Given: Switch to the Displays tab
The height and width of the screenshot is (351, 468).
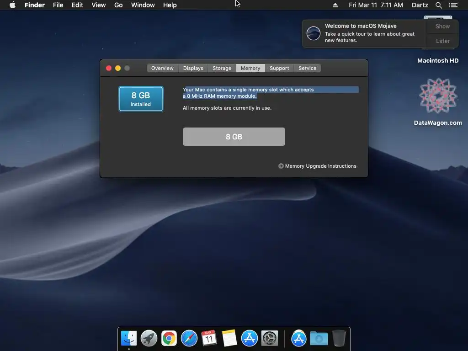Looking at the screenshot, I should [193, 68].
